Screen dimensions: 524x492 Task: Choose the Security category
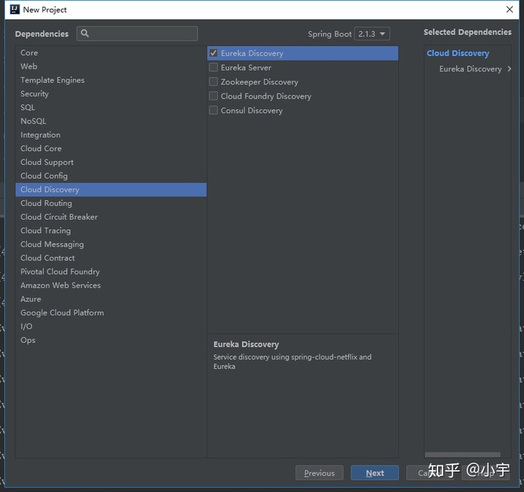(111, 94)
